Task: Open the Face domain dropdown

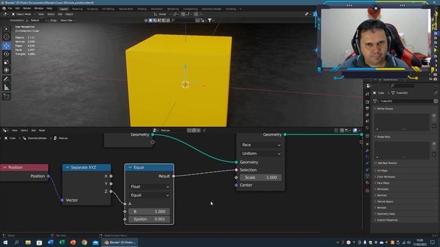Action: click(261, 145)
